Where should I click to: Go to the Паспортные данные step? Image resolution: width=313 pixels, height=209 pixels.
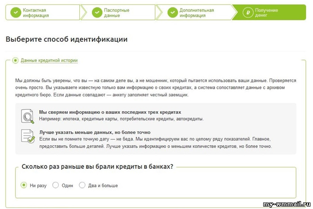[x=118, y=12]
